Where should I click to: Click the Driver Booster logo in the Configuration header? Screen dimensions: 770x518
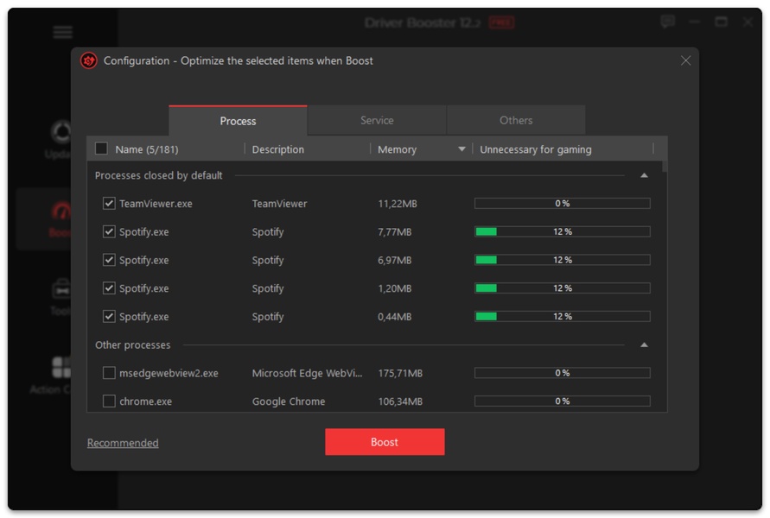88,60
